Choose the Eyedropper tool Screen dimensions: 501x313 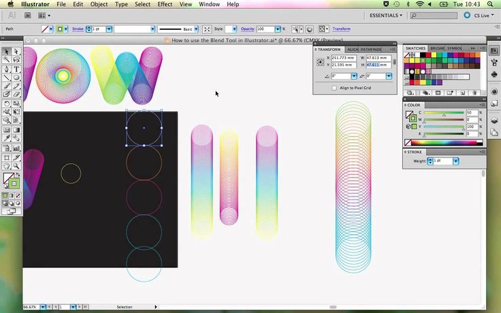click(x=7, y=139)
